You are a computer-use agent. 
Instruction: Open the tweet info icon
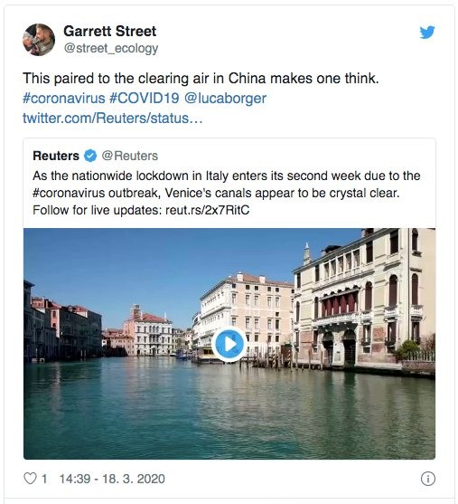pyautogui.click(x=428, y=479)
